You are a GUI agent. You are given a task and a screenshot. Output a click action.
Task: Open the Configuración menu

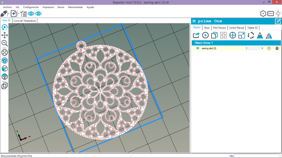pos(31,7)
